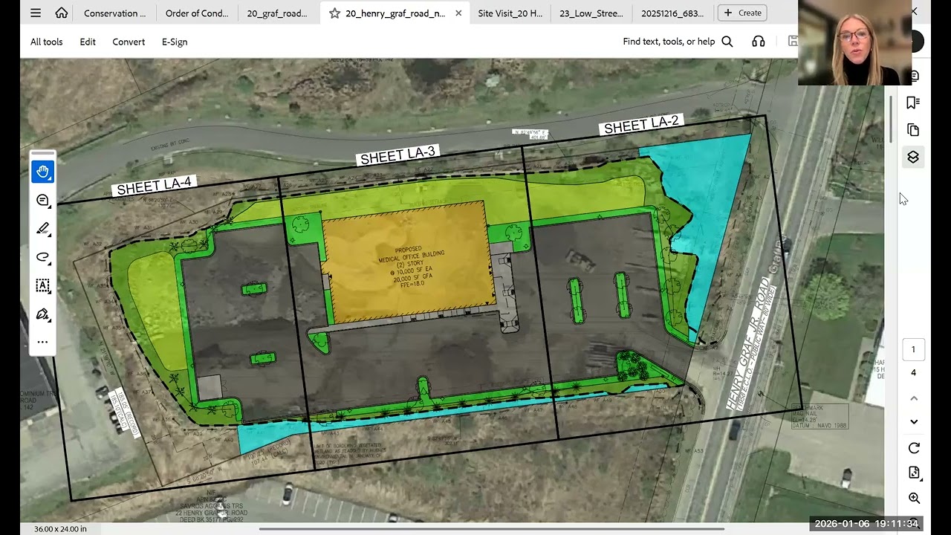
Task: Open page display options icon
Action: [914, 473]
